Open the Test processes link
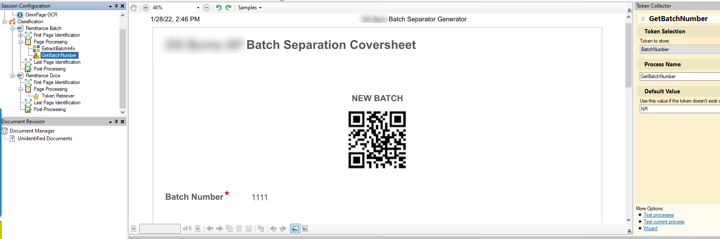 point(658,215)
